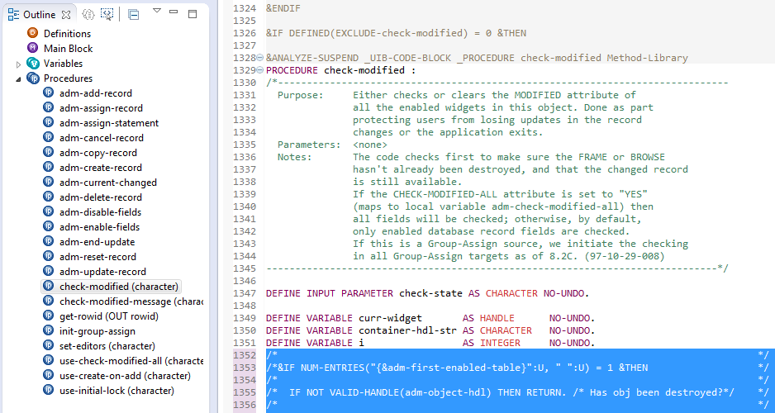775x413 pixels.
Task: Click the use-initial-lock procedure icon
Action: pos(49,389)
